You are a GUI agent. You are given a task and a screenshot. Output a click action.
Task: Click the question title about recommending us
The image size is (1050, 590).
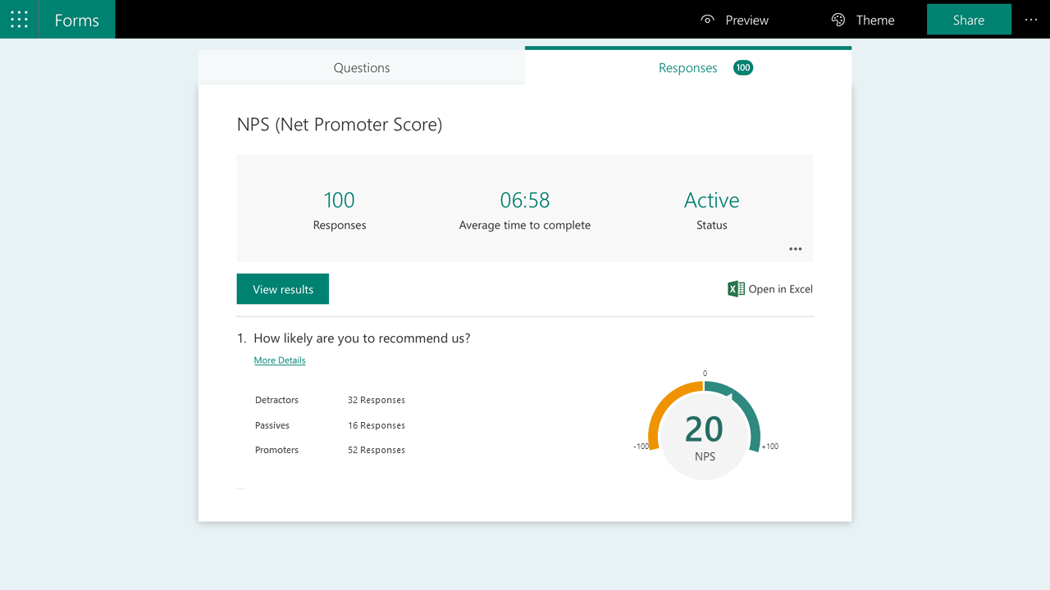362,338
